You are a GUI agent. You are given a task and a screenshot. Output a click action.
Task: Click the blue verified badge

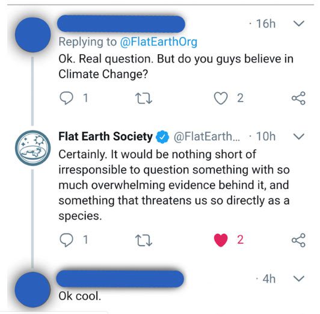(x=162, y=137)
